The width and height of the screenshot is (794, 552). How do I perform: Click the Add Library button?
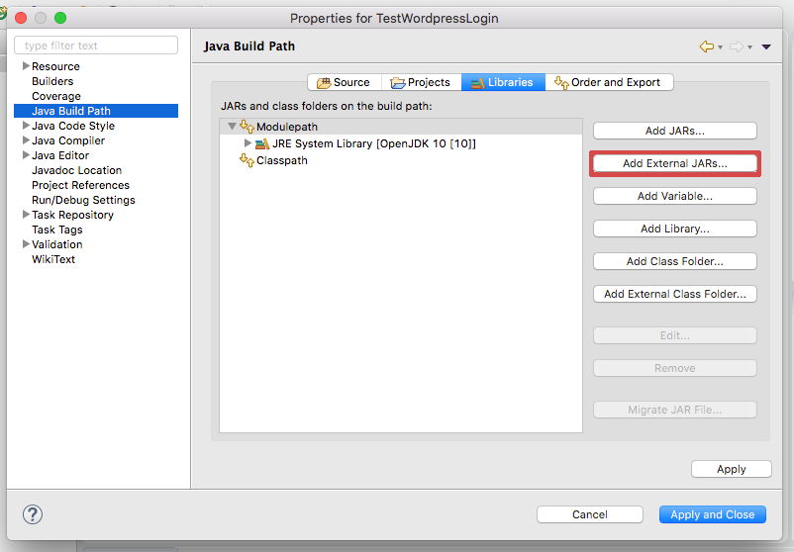tap(674, 229)
